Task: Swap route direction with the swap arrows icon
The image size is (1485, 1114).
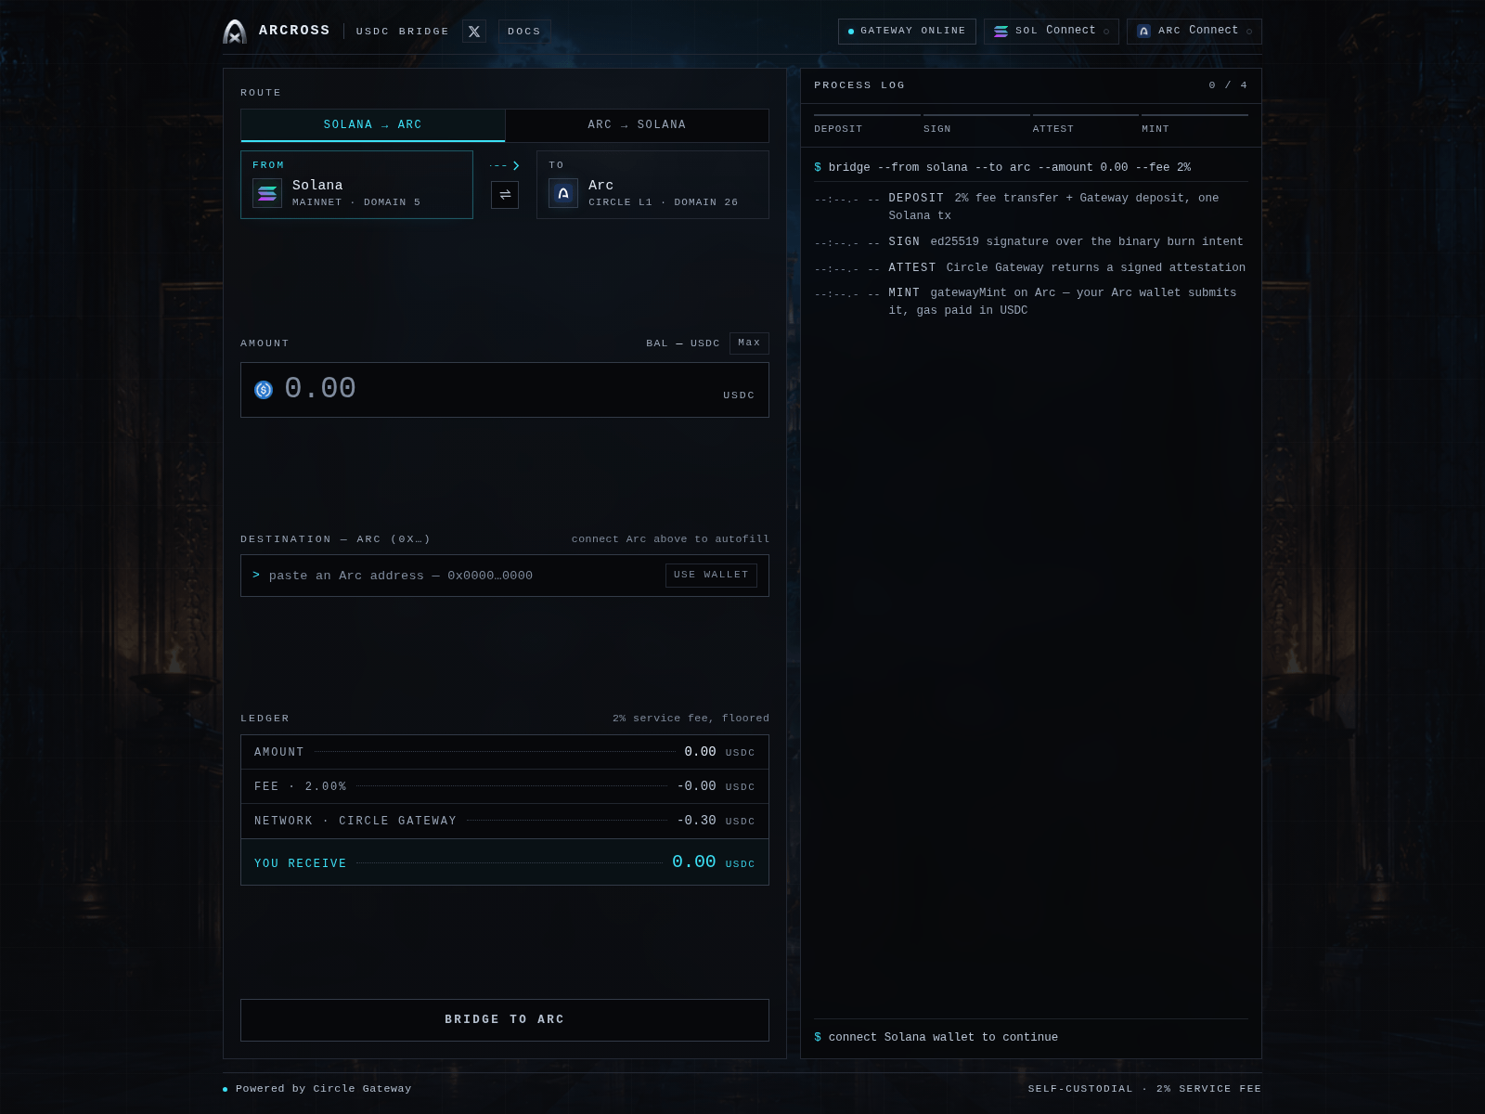Action: pos(505,195)
